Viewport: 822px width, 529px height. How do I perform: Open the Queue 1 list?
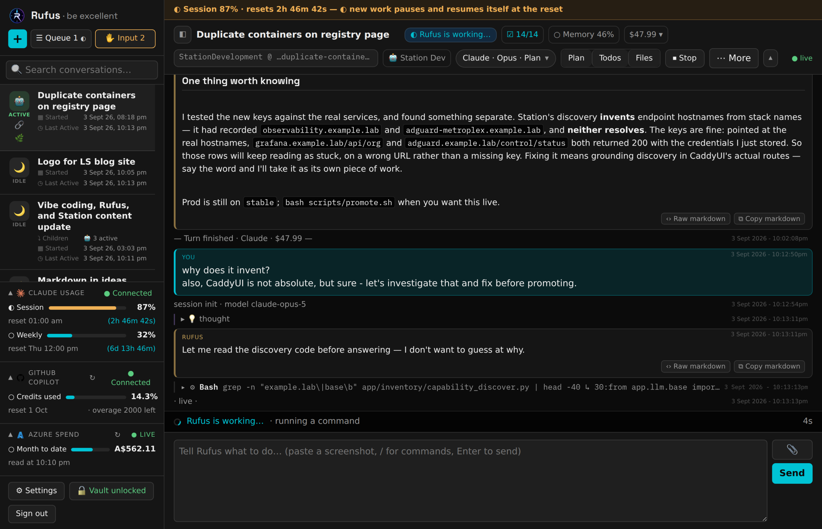coord(61,39)
